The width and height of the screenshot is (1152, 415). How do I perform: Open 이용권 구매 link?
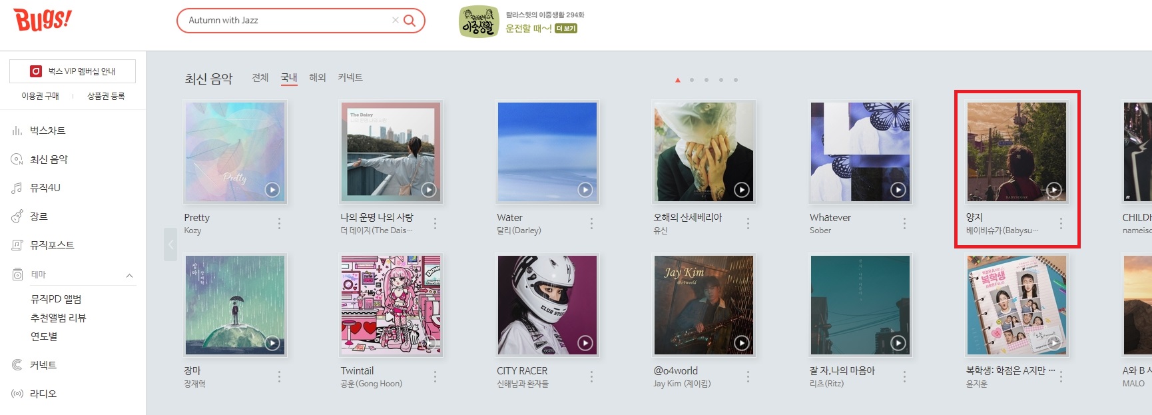click(40, 96)
